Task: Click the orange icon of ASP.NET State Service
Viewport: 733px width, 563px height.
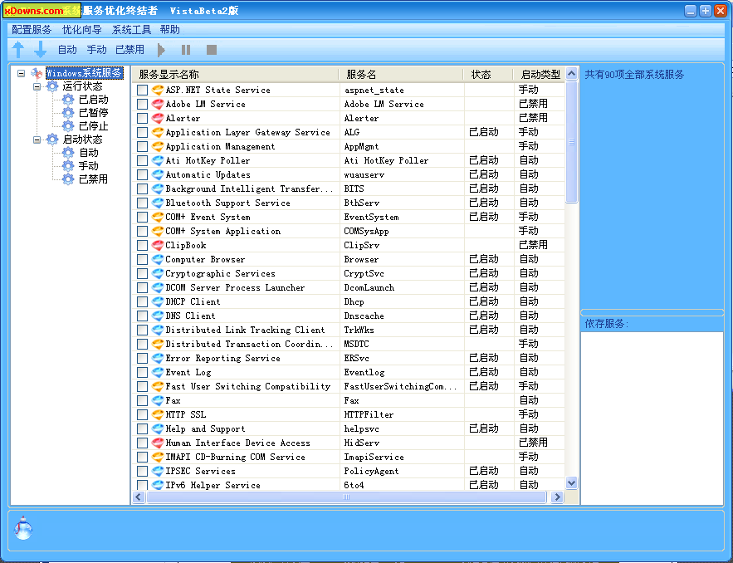Action: tap(158, 90)
